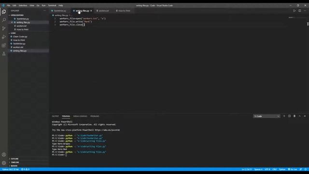Open the Manage gear icon
Viewport: 309px width, 174px height.
(4, 163)
